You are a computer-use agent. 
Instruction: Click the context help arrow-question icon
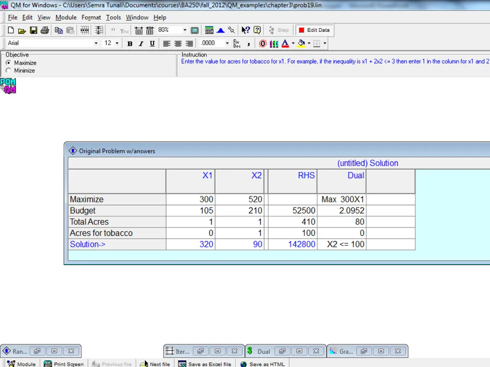click(245, 30)
